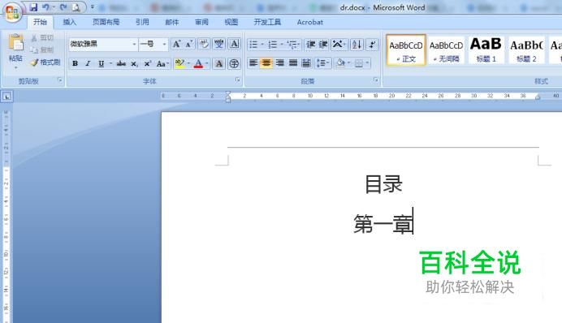Apply strikethrough to text
The image size is (562, 323).
click(x=121, y=64)
